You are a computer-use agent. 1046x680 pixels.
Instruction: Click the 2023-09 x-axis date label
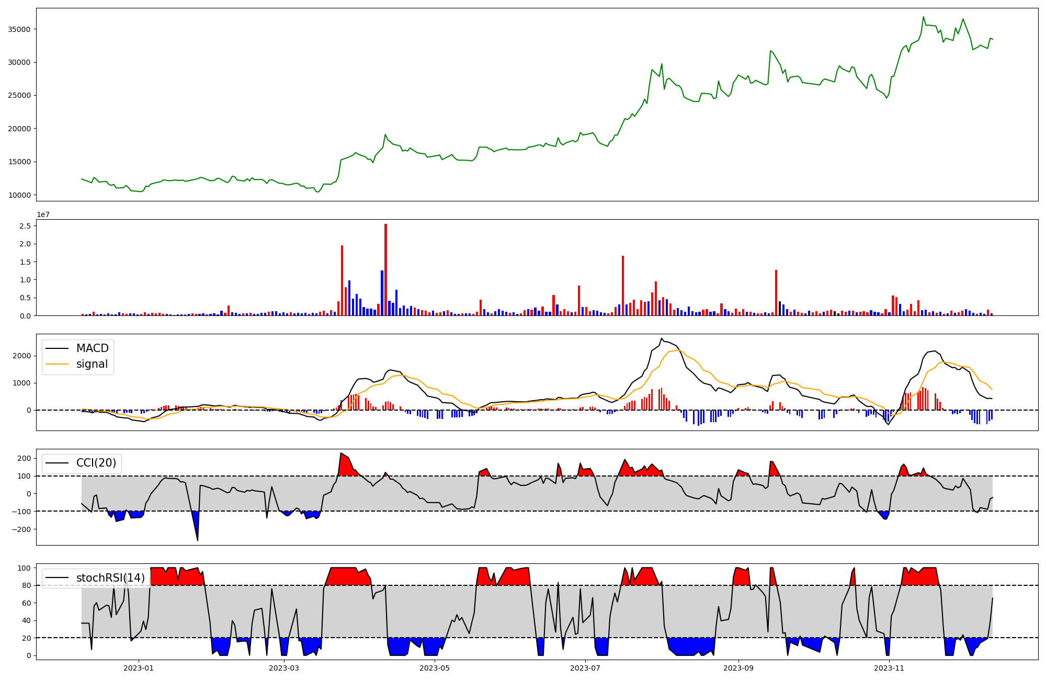[x=738, y=668]
